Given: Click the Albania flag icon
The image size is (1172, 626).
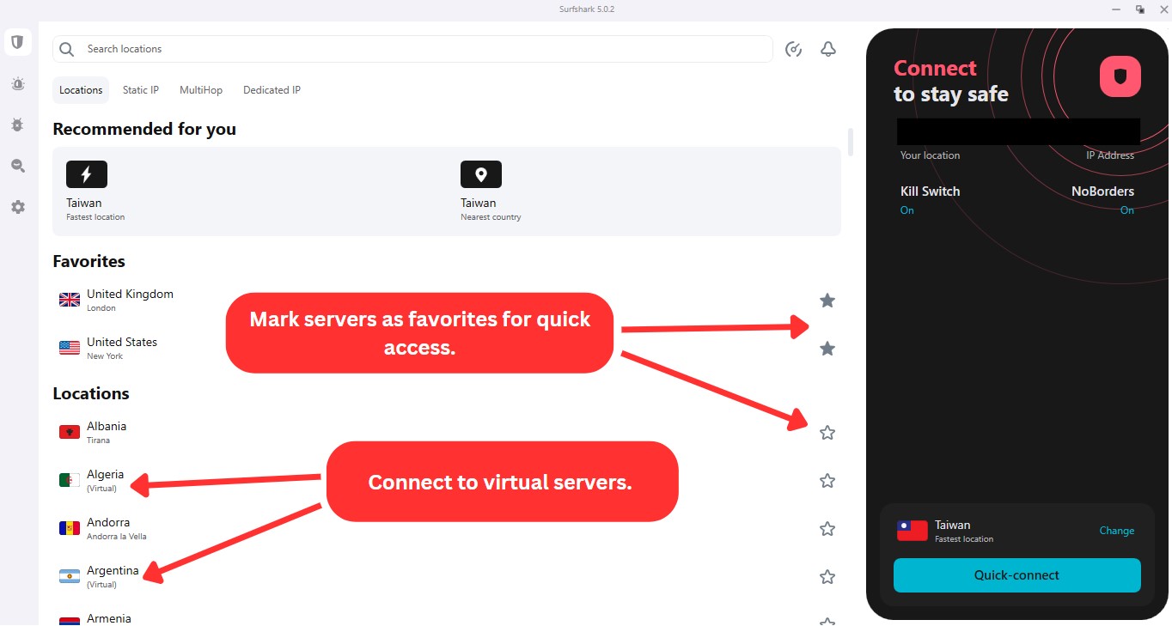Looking at the screenshot, I should (x=70, y=432).
